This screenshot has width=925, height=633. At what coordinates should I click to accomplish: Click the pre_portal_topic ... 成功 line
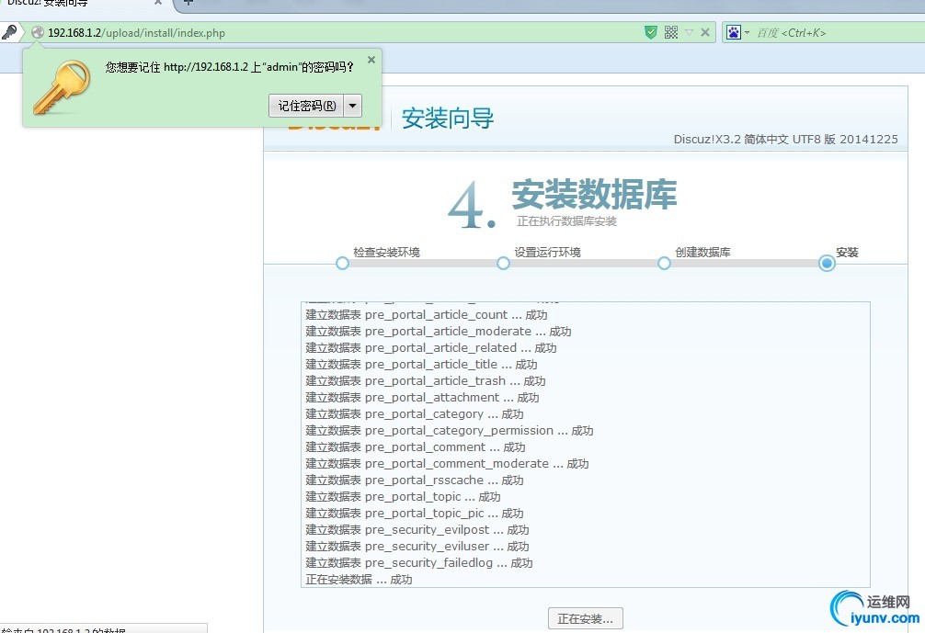(403, 496)
